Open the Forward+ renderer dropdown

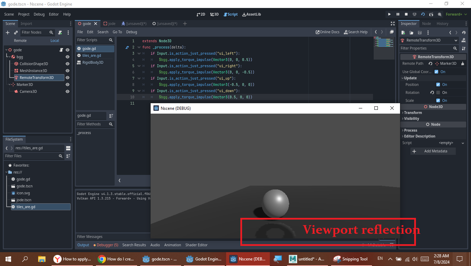coord(456,14)
